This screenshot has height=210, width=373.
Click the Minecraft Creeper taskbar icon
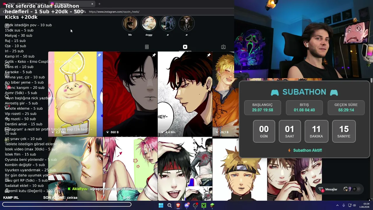coord(204,205)
